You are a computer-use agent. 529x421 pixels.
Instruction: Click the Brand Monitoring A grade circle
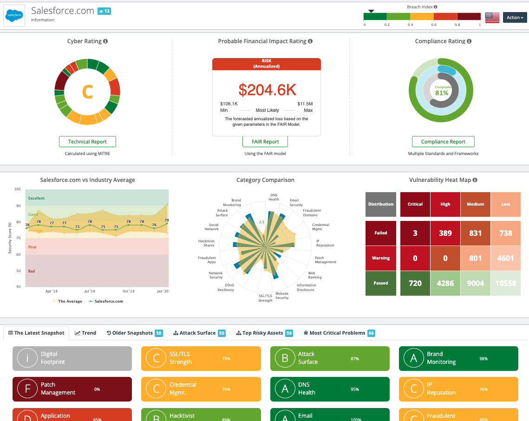point(414,358)
